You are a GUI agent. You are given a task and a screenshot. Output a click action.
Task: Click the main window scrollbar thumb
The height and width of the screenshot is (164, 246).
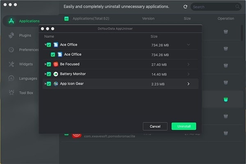[242, 32]
